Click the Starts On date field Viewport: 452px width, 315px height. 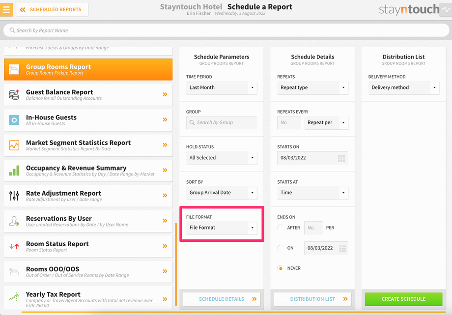(312, 158)
